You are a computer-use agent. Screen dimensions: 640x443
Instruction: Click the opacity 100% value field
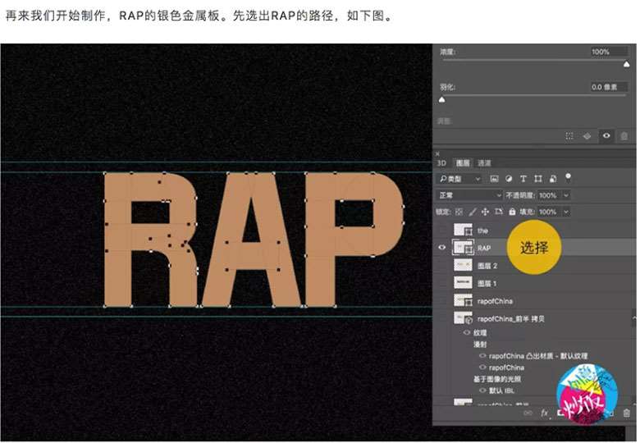click(549, 195)
